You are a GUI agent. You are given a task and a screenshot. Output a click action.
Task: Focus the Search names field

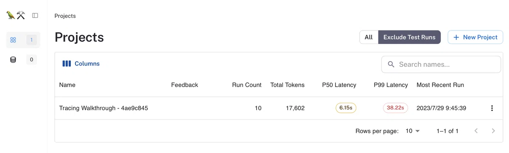441,65
